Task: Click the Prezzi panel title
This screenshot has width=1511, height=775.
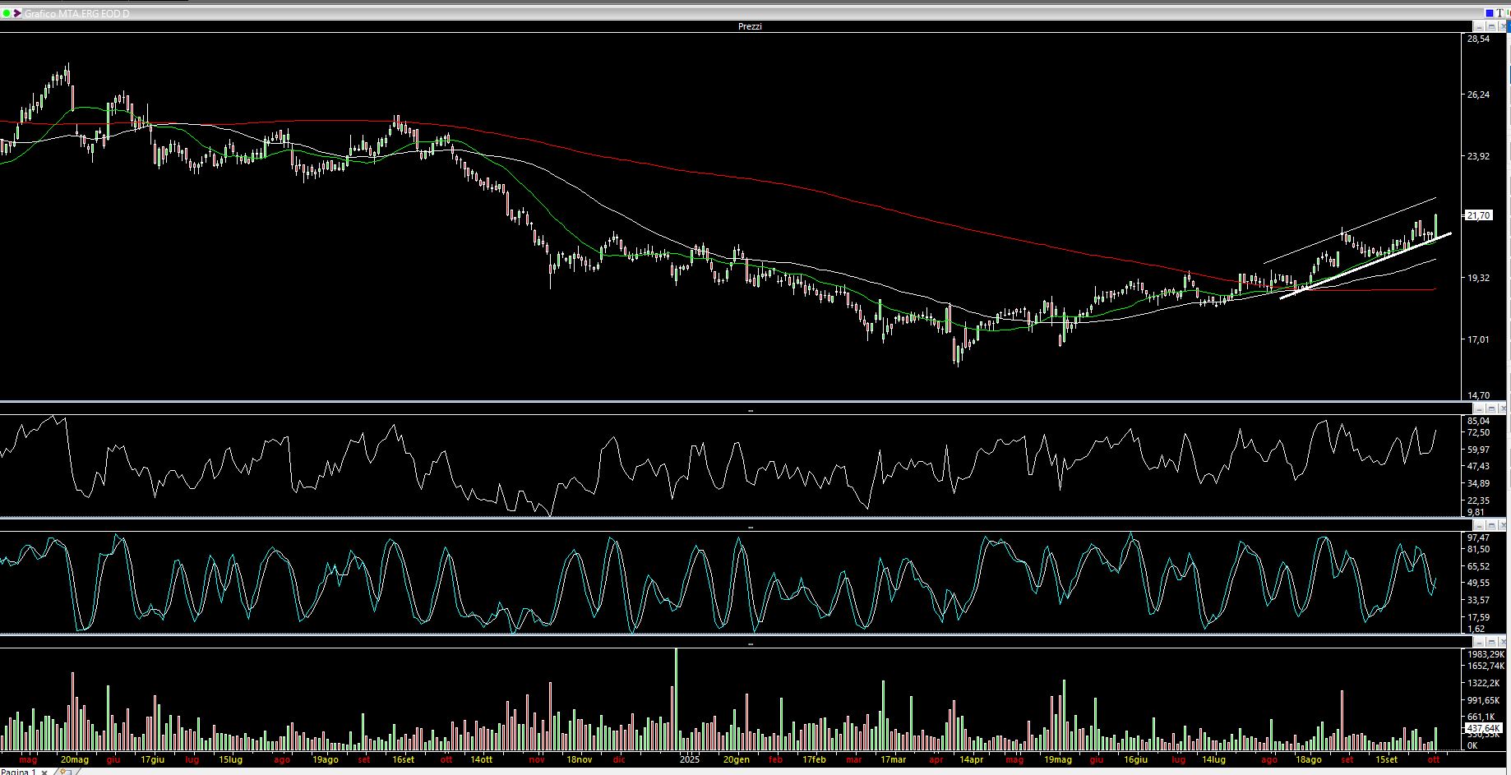Action: coord(750,27)
